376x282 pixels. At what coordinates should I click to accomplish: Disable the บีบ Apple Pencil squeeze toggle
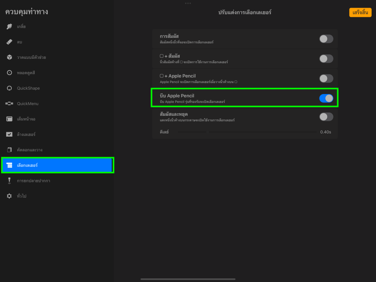click(x=326, y=98)
